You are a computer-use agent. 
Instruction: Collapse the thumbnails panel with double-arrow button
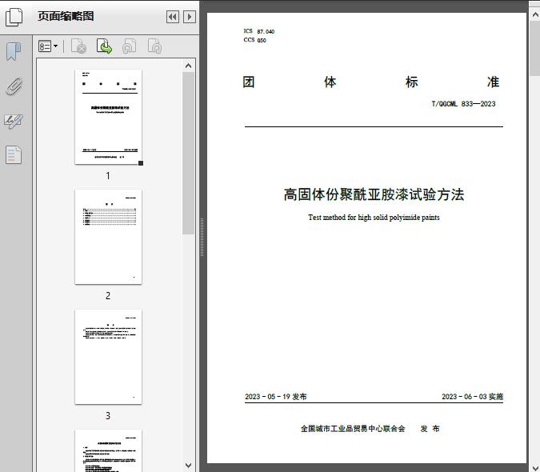[173, 17]
